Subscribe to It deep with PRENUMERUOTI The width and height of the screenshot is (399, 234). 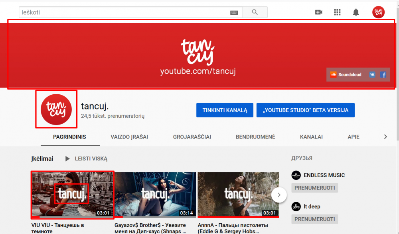(314, 219)
